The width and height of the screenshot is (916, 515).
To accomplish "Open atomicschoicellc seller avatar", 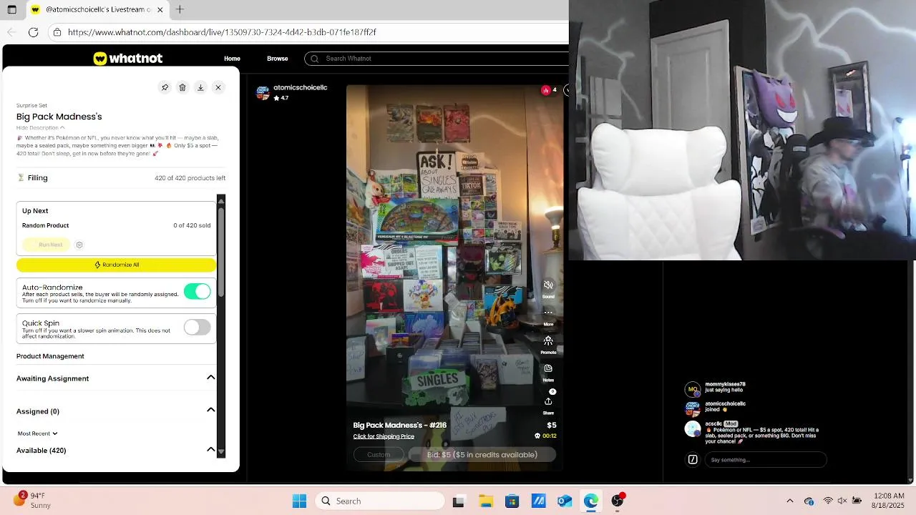I will point(263,93).
